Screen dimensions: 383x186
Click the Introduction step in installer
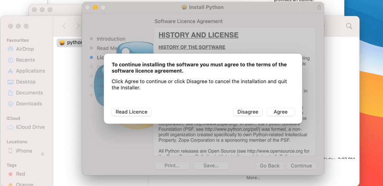click(x=111, y=39)
